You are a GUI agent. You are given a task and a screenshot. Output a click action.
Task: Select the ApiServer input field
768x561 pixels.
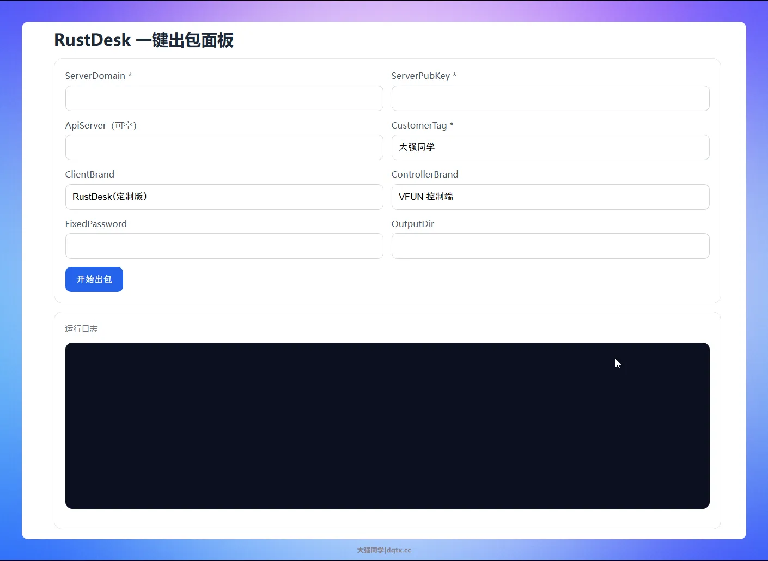(224, 148)
